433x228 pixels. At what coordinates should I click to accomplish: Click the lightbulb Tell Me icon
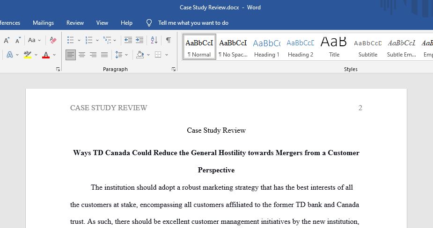pos(149,23)
